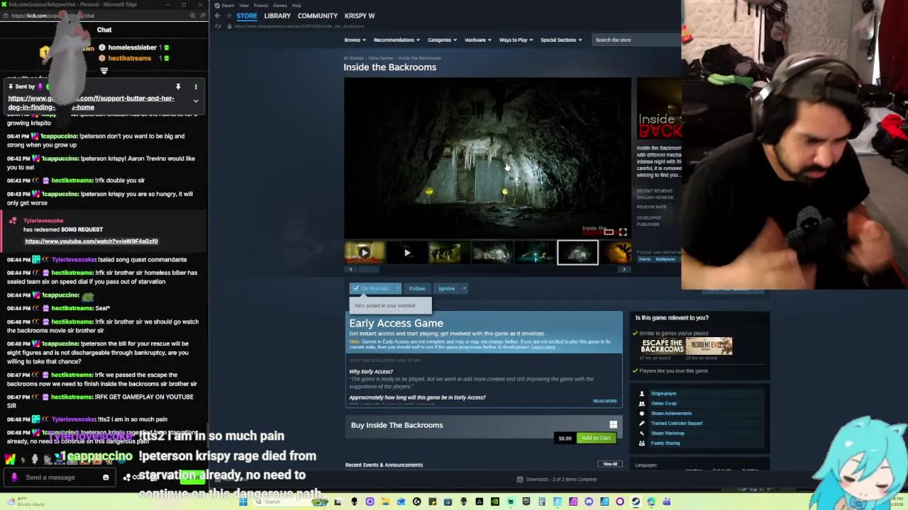Go back with Steam's back arrow
This screenshot has width=908, height=510.
click(x=218, y=16)
